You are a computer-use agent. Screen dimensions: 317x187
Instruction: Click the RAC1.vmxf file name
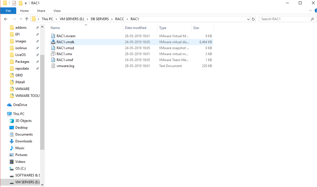[x=65, y=60]
